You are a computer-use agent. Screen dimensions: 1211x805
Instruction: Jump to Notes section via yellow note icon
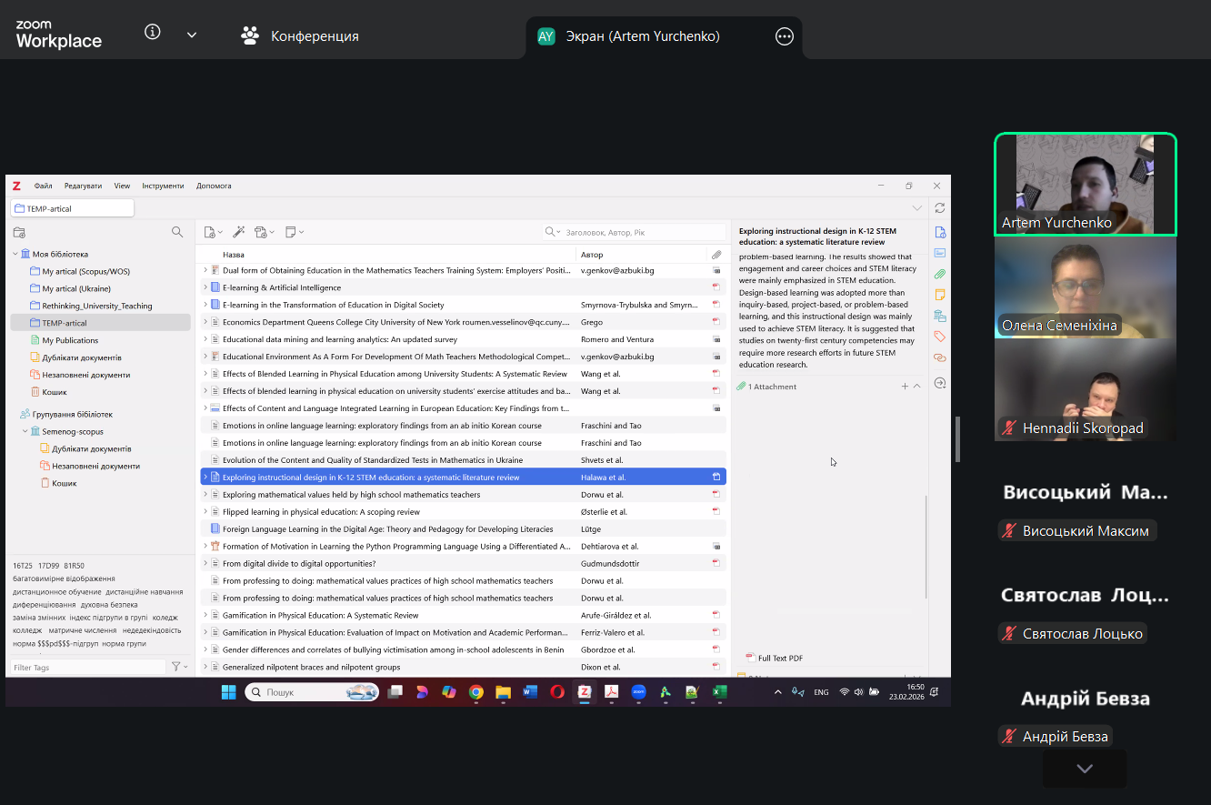[939, 295]
